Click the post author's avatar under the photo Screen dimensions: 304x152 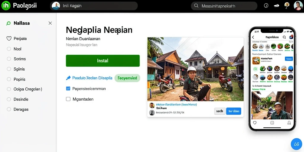click(152, 105)
